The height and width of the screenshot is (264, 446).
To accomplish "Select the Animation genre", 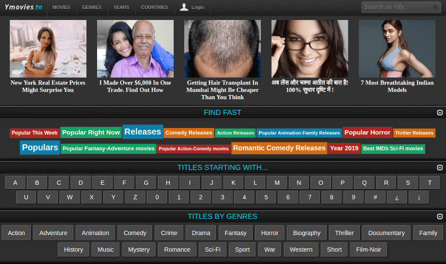I will coord(95,233).
